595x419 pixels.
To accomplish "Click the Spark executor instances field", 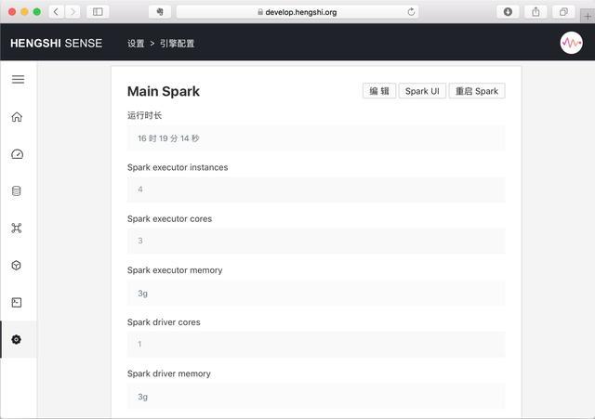I will [x=316, y=190].
